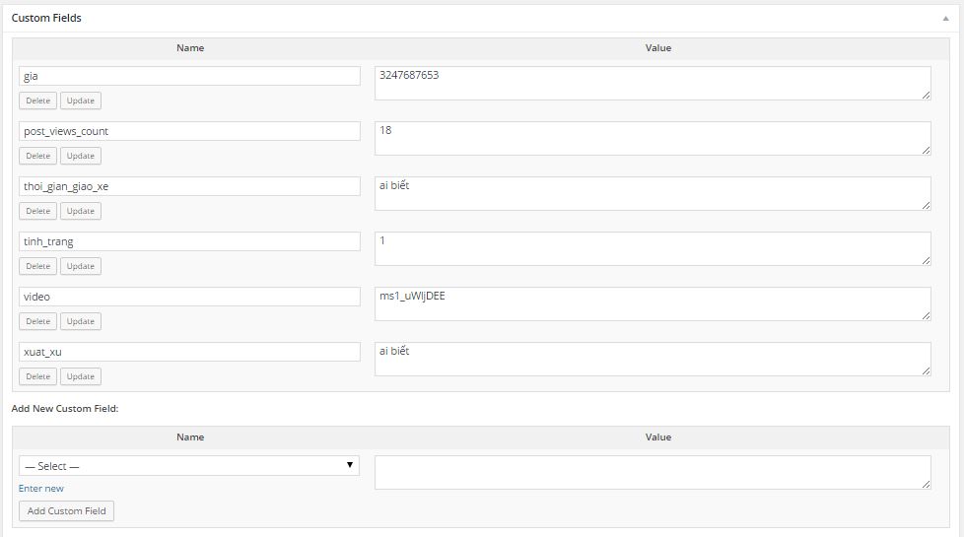Delete the post_views_count field
This screenshot has height=537, width=964.
[37, 156]
